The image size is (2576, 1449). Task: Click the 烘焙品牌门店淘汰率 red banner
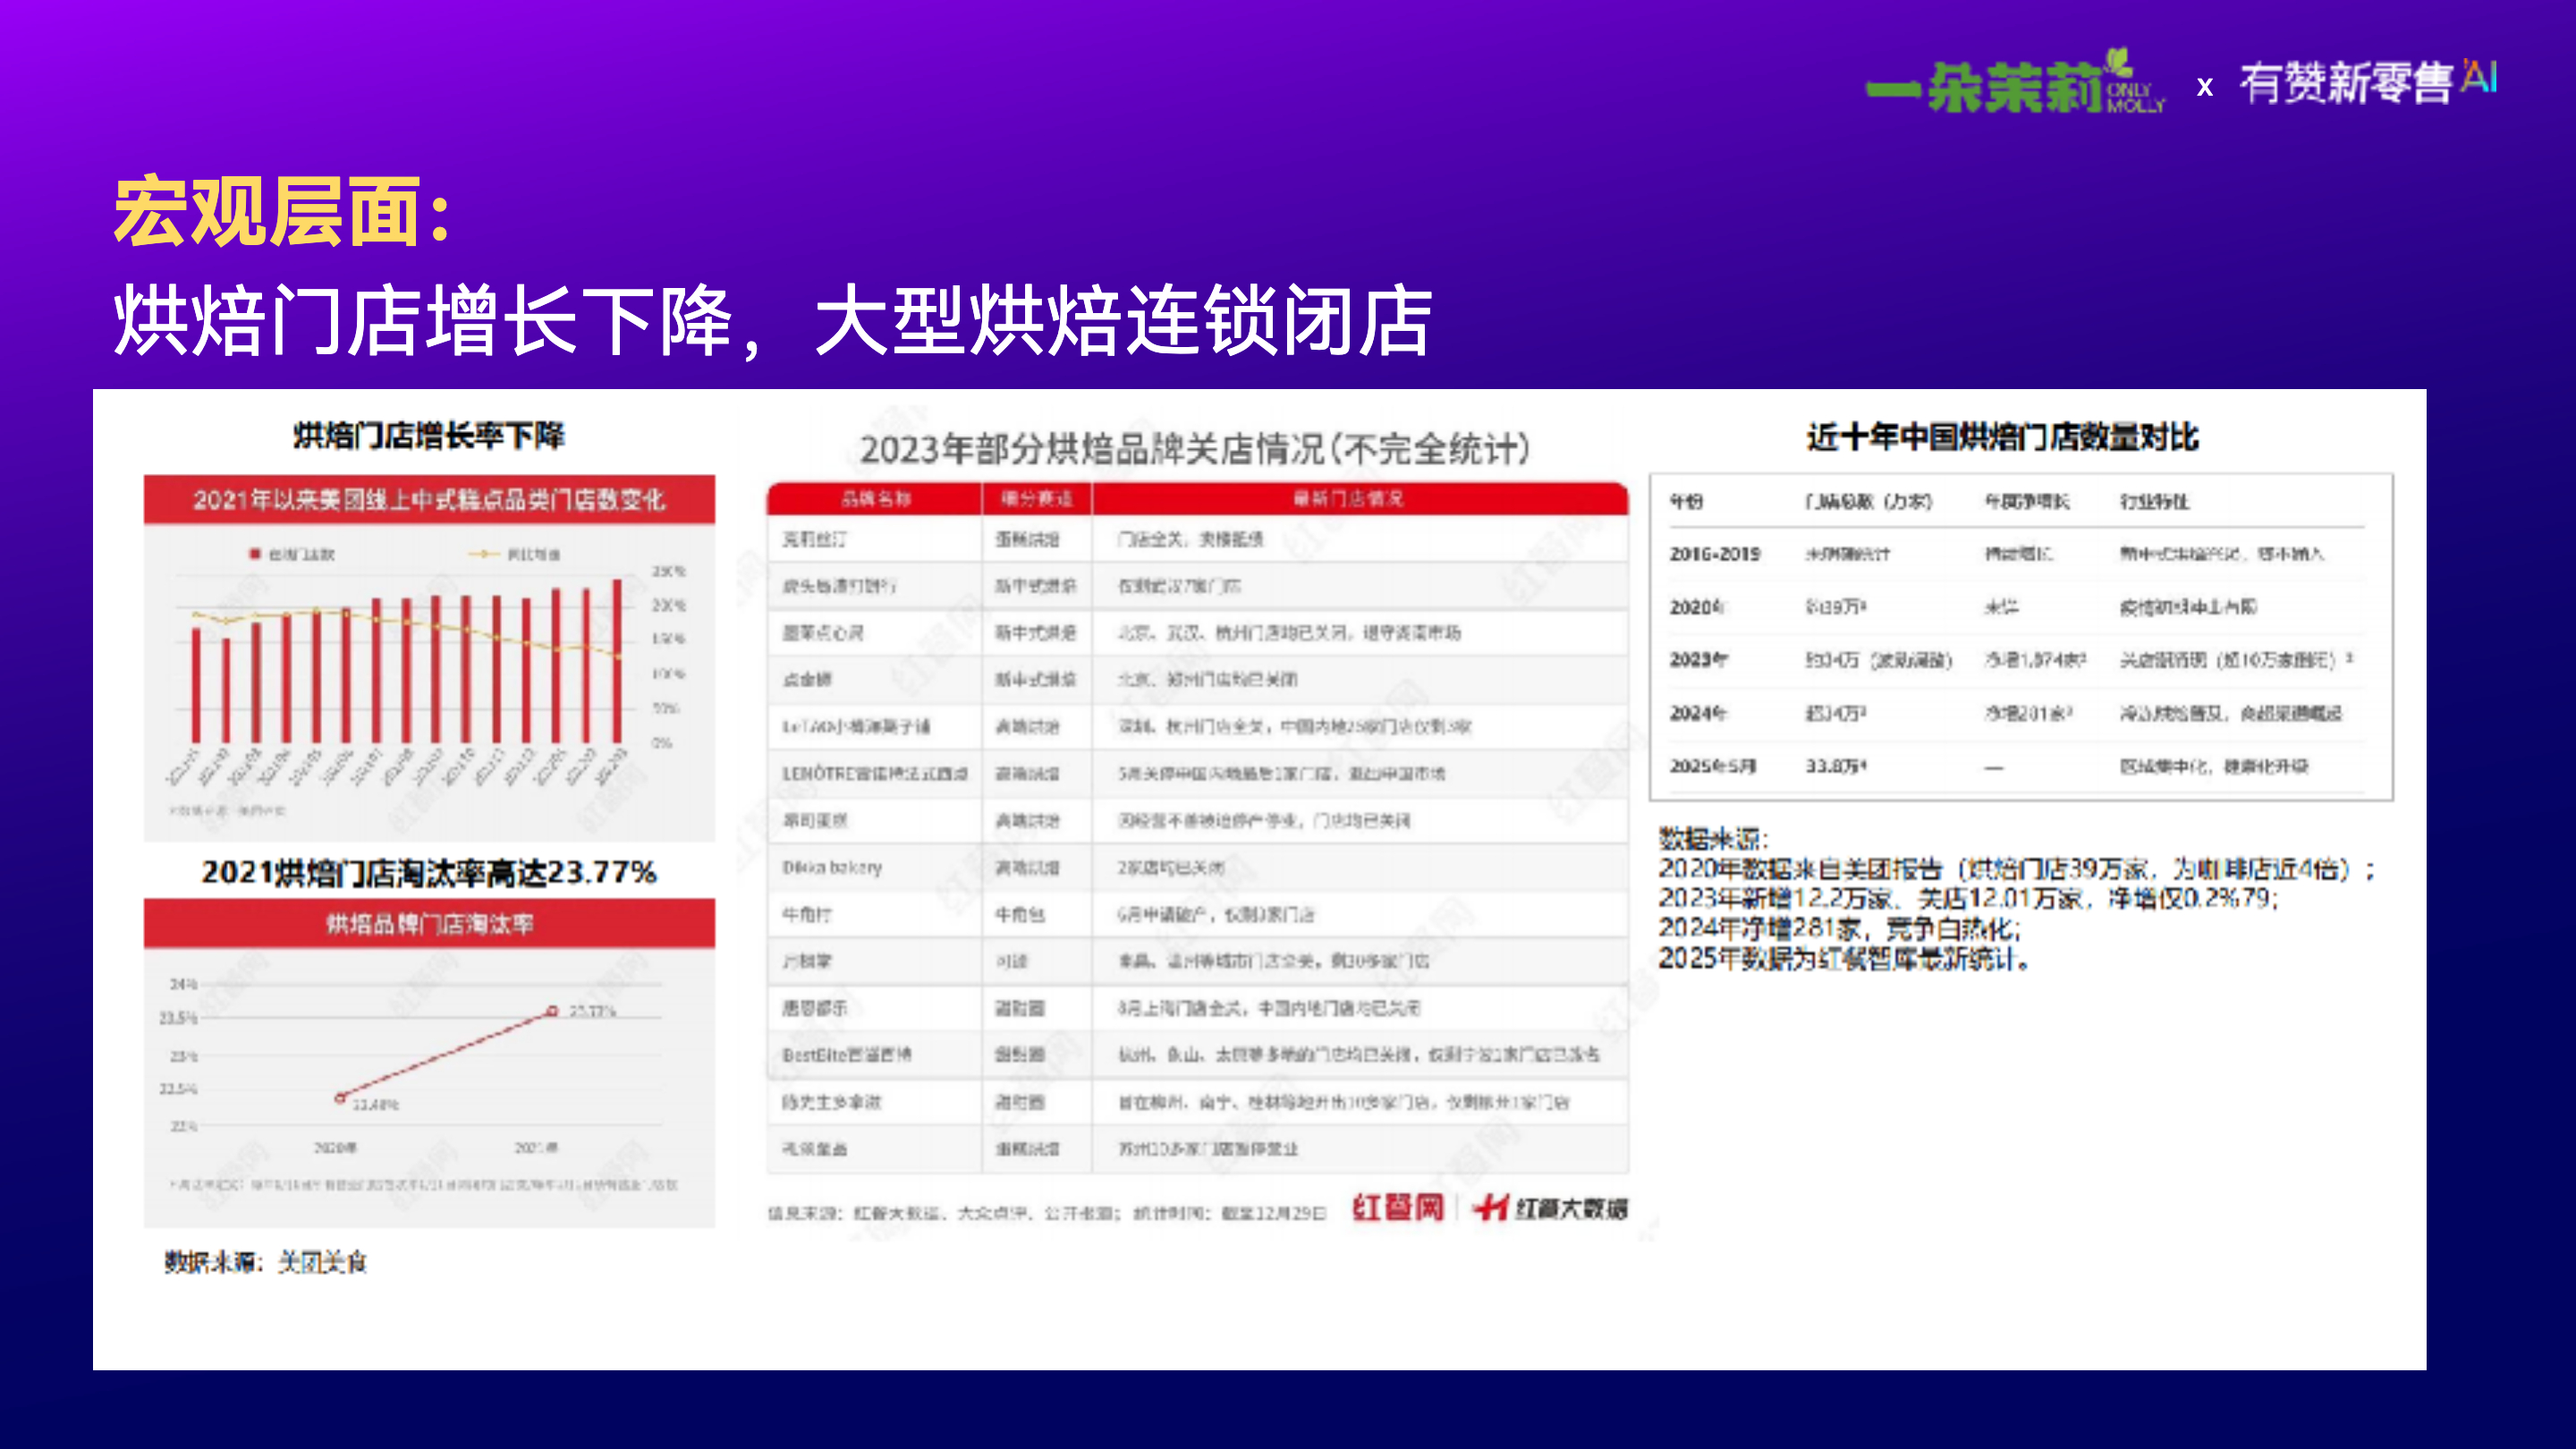(429, 923)
